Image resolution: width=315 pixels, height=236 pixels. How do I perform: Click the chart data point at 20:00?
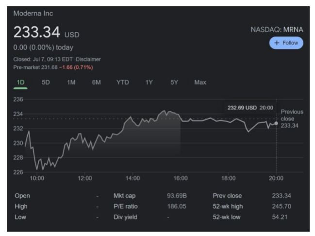coord(276,123)
